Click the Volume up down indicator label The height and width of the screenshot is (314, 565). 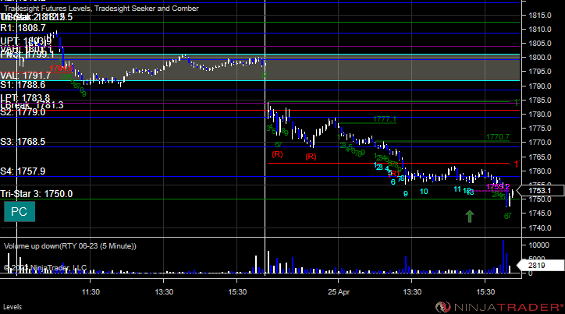pyautogui.click(x=70, y=246)
